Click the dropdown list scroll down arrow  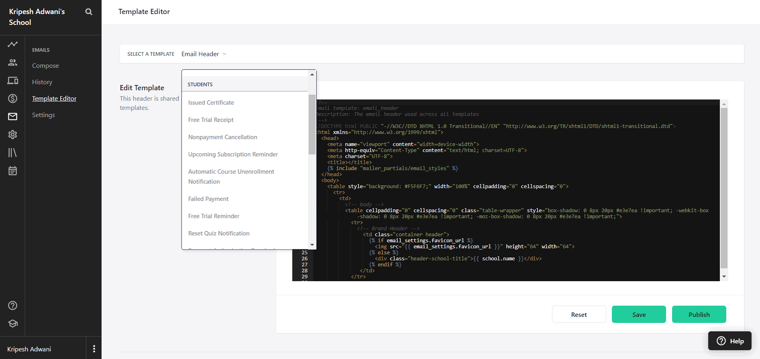click(312, 245)
